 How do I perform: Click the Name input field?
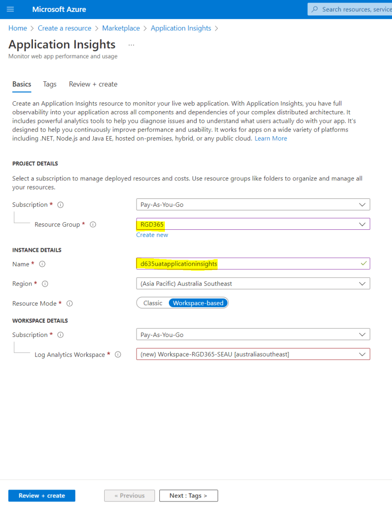tap(249, 264)
